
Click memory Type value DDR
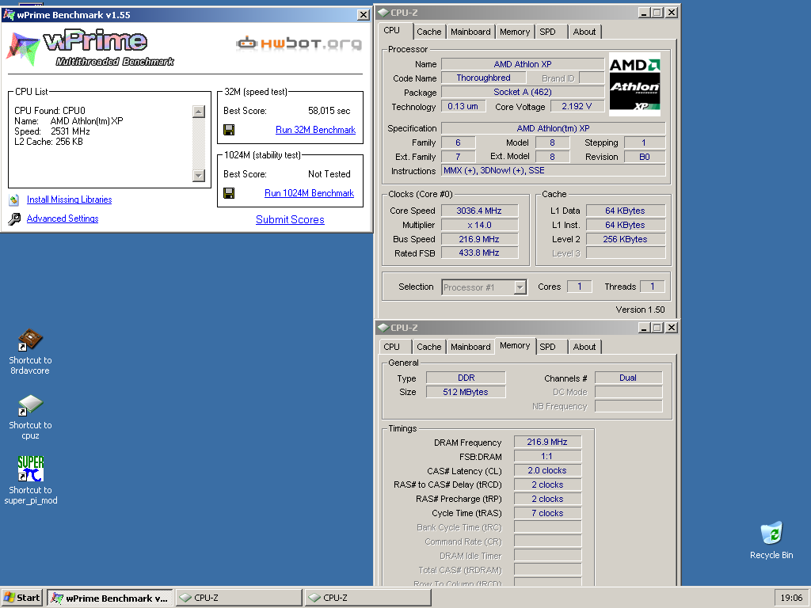coord(466,378)
